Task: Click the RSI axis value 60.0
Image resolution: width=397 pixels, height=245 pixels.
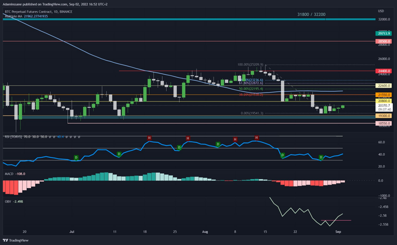Action: pyautogui.click(x=381, y=142)
